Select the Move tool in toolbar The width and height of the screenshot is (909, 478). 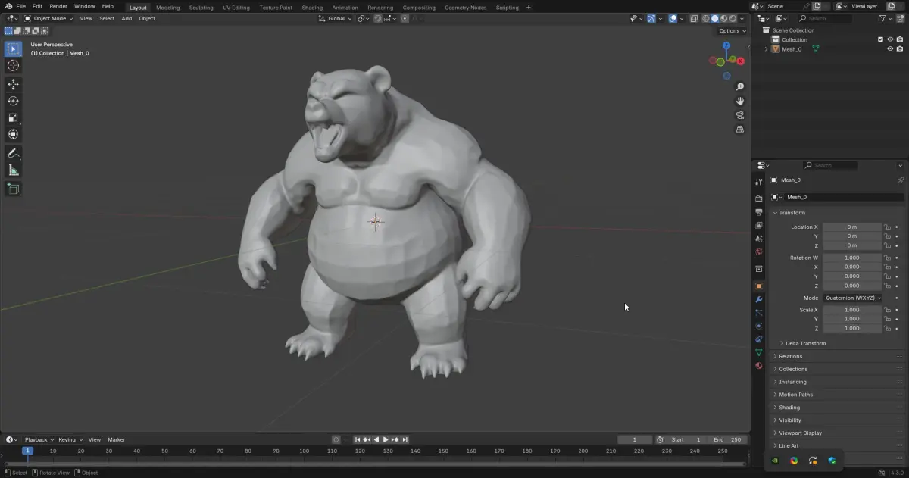pos(13,84)
